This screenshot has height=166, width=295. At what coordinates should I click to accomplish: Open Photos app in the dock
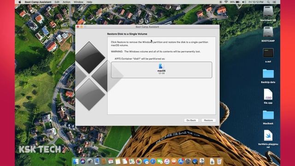click(139, 161)
